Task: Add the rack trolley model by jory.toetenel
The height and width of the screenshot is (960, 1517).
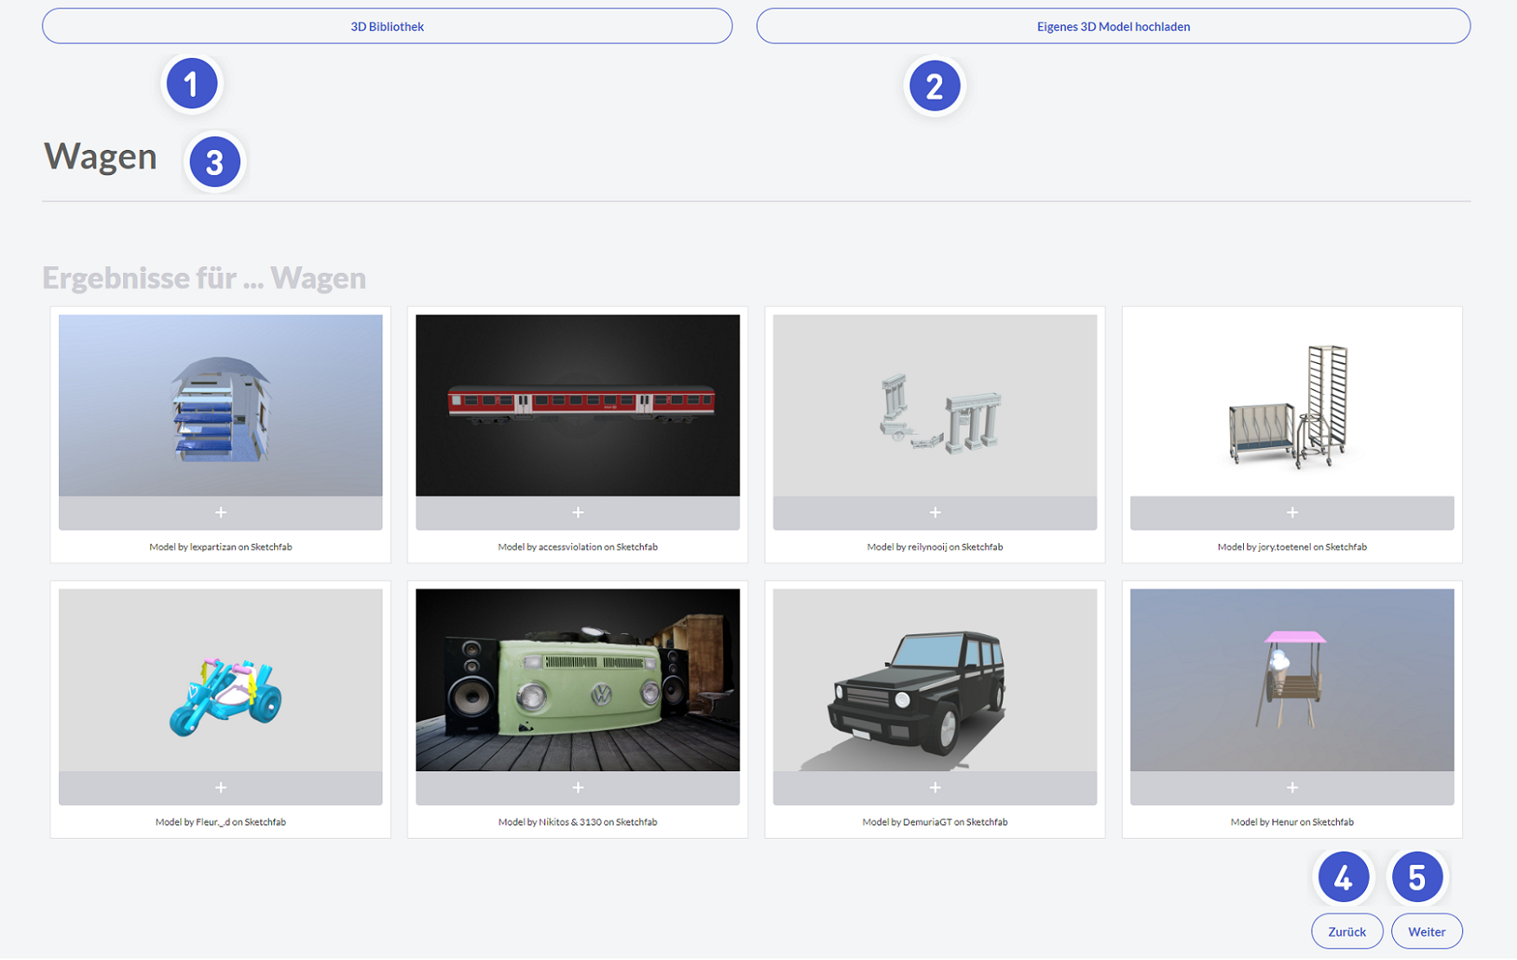Action: click(1292, 513)
